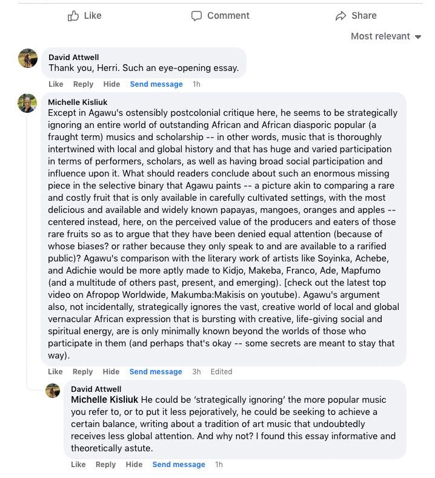
Task: Reply to David Attwell's top comment
Action: [84, 84]
